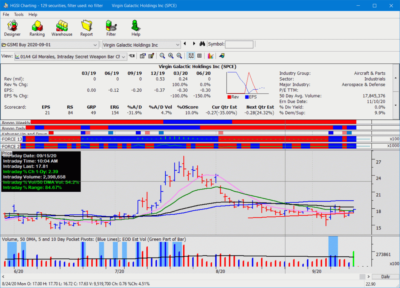Click the Industry Group Aircraft & Parts value
Image resolution: width=400 pixels, height=288 pixels.
pyautogui.click(x=370, y=73)
